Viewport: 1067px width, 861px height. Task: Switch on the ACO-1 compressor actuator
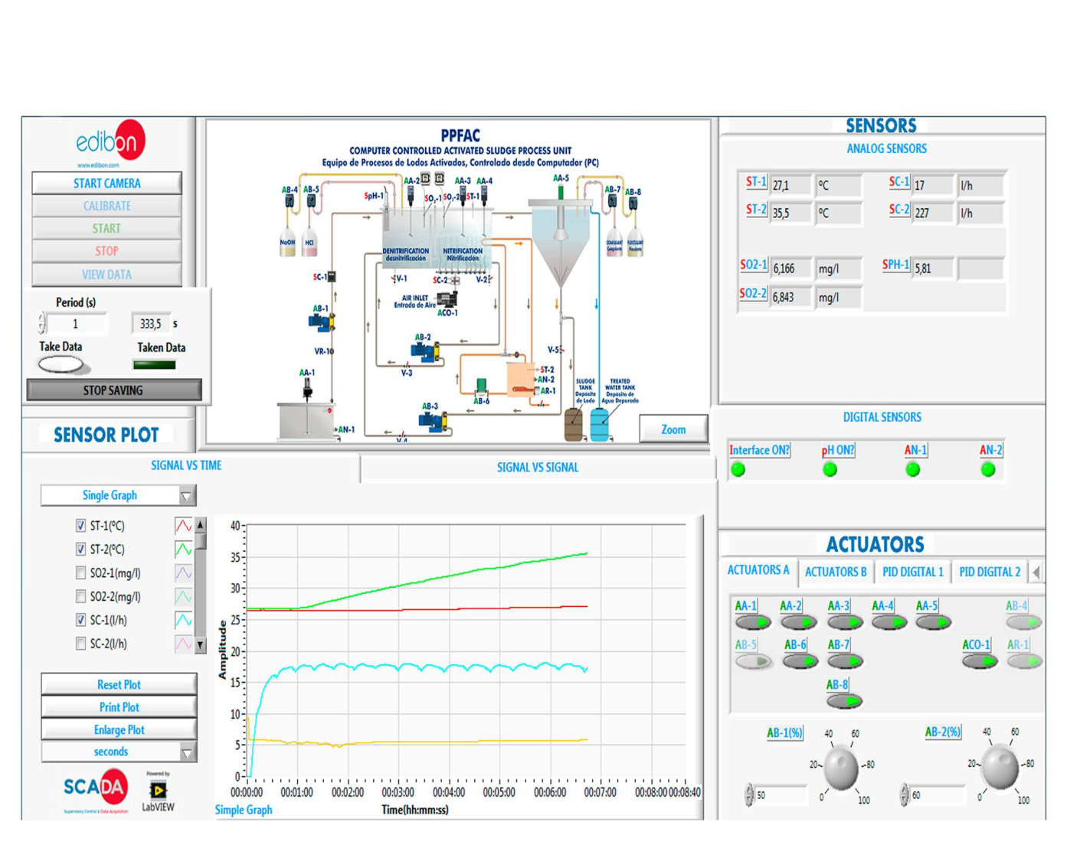979,661
